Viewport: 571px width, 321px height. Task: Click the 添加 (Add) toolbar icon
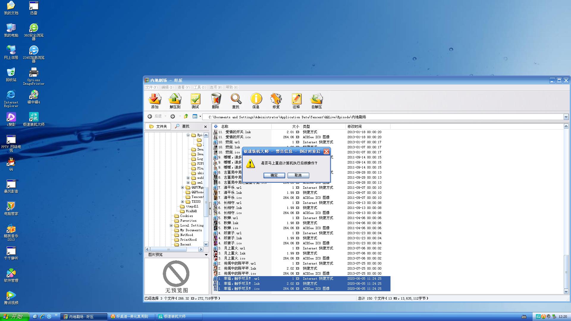tap(155, 100)
